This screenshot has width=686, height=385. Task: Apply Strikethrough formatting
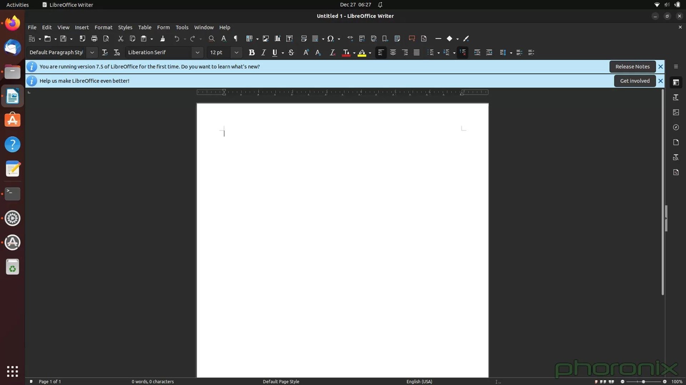(x=291, y=53)
